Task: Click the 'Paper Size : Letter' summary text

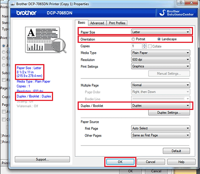Action: coord(29,68)
